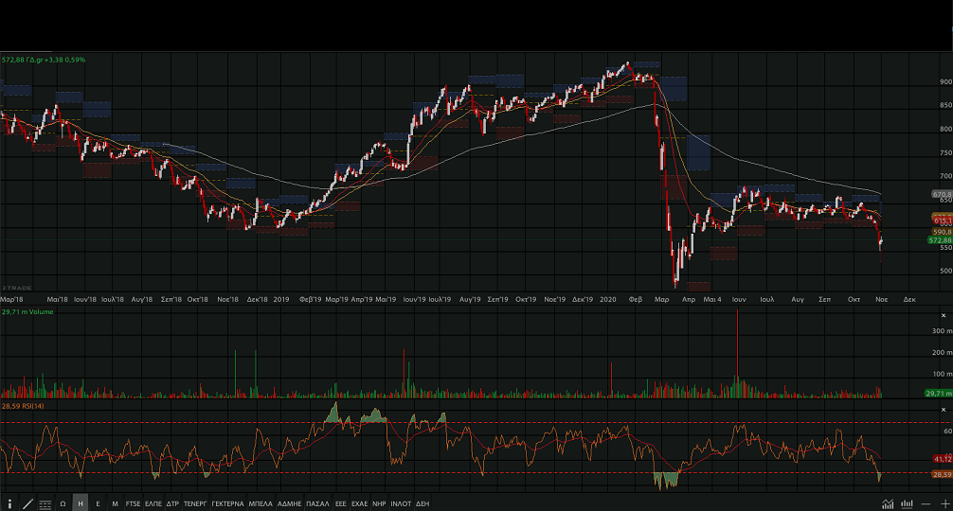
Task: Switch to the M timeframe
Action: click(115, 503)
